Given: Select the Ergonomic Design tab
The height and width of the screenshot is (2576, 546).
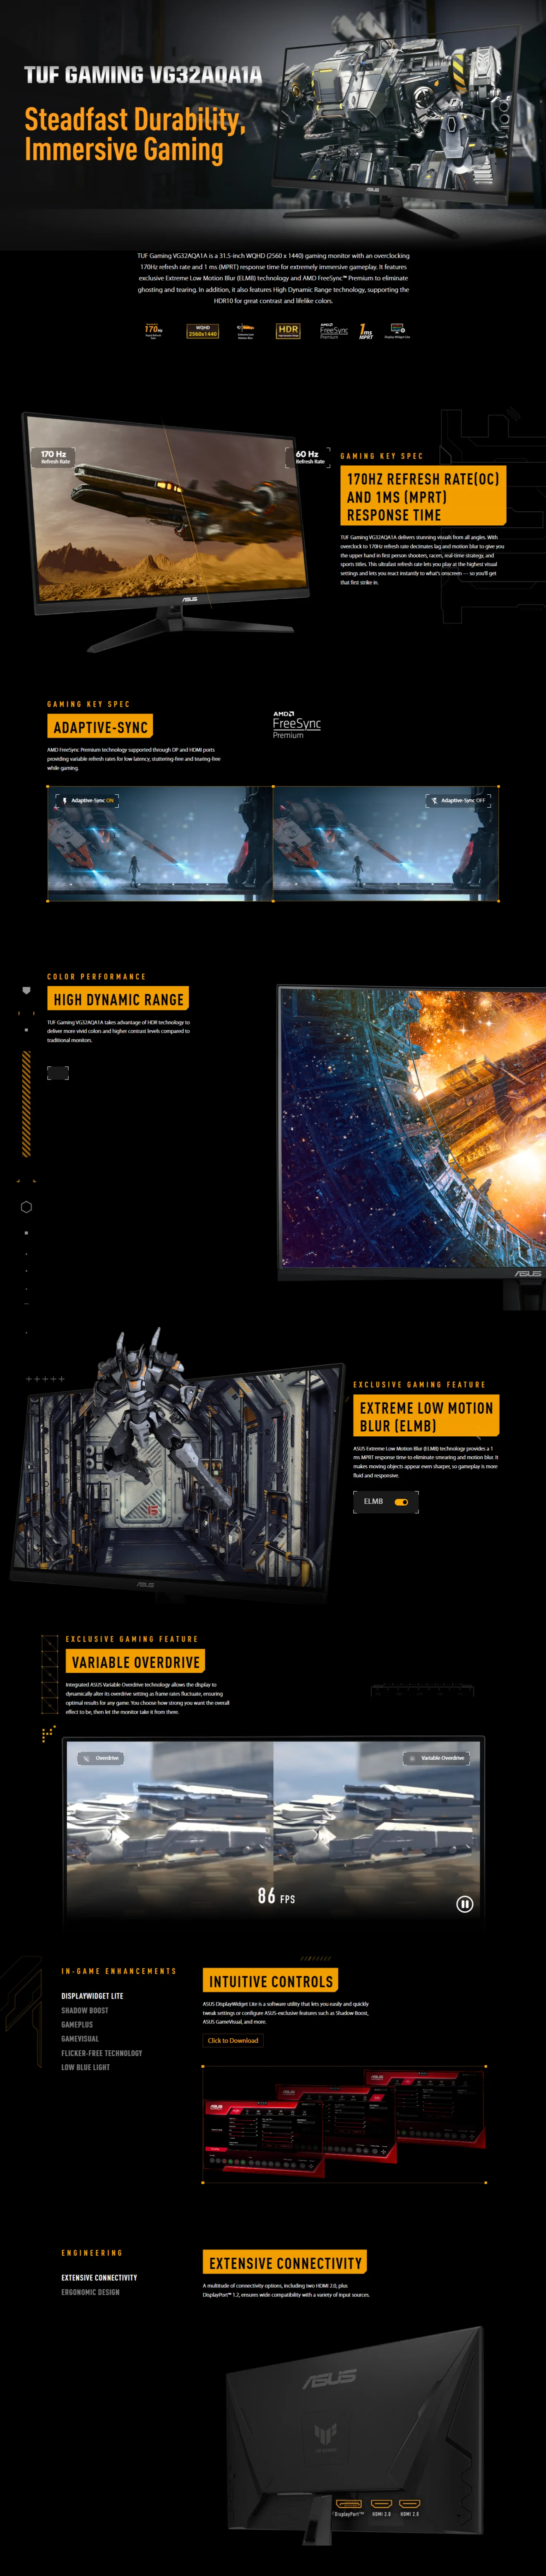Looking at the screenshot, I should 90,2292.
